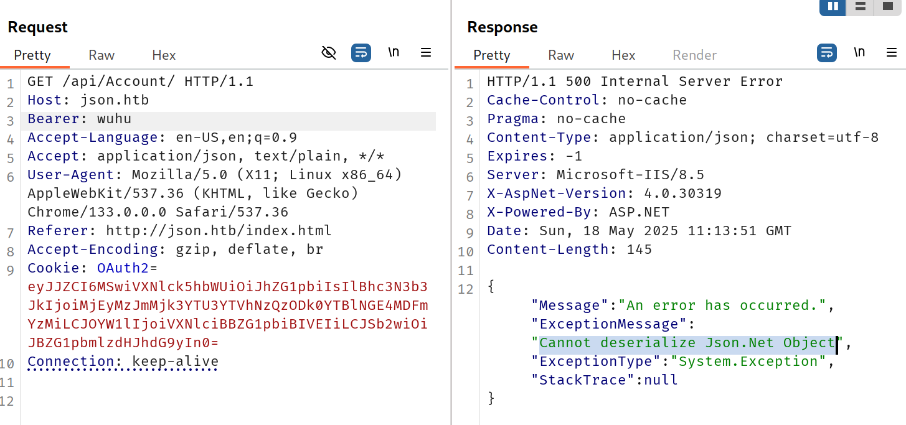Viewport: 906px width, 425px height.
Task: Switch Request view to Raw tab
Action: pyautogui.click(x=101, y=55)
